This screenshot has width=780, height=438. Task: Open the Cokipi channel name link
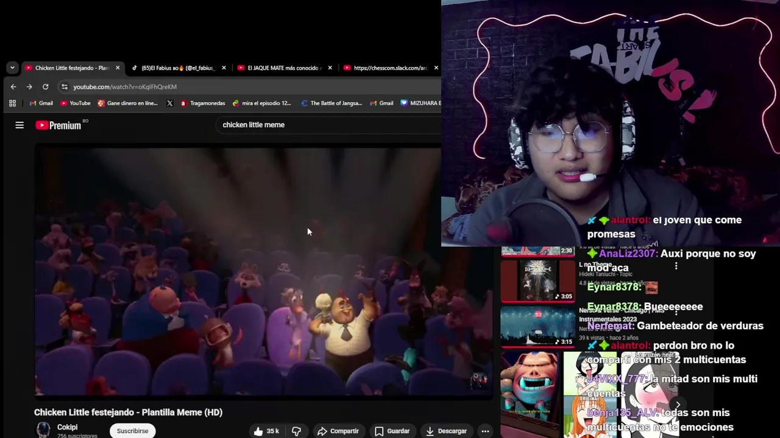(x=67, y=427)
